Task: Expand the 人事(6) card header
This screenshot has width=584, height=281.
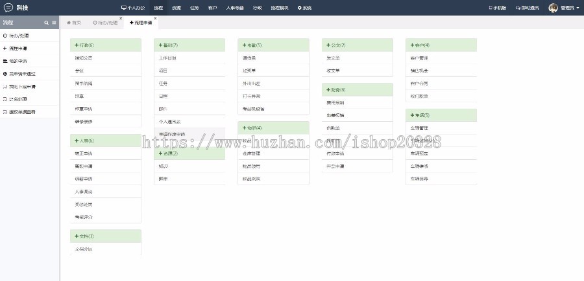Action: coord(106,141)
